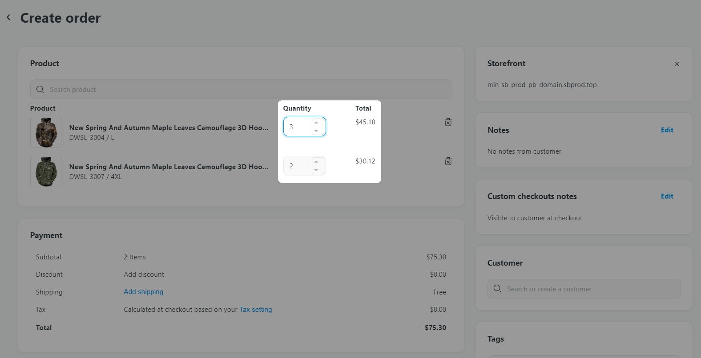Image resolution: width=701 pixels, height=358 pixels.
Task: Delete the DWSL-3004 / L product row
Action: pyautogui.click(x=448, y=122)
